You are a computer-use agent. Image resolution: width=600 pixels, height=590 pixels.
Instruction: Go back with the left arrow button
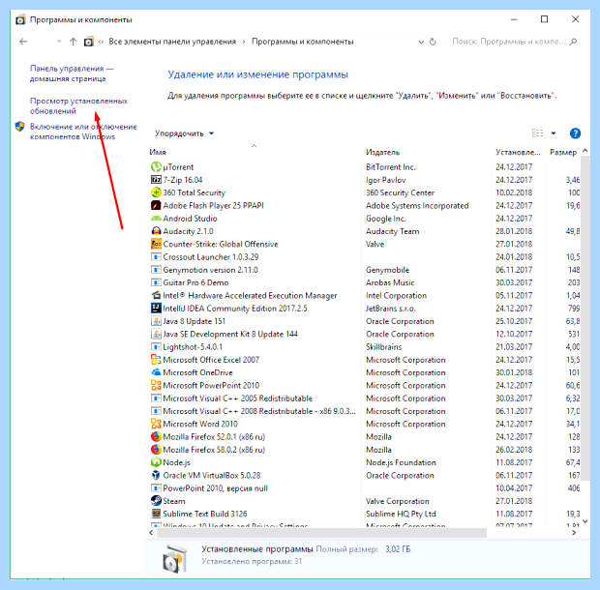pyautogui.click(x=23, y=42)
